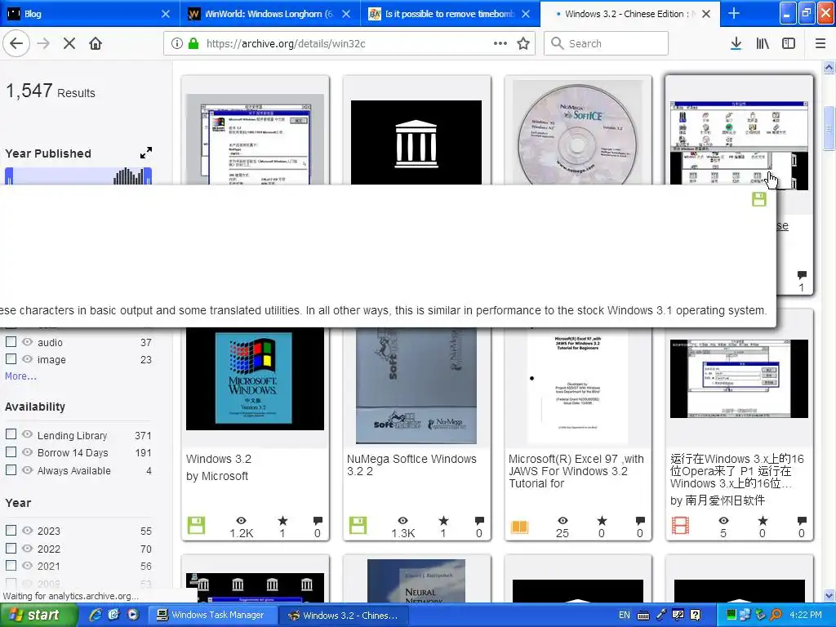
Task: Click the EN language indicator
Action: [x=625, y=616]
